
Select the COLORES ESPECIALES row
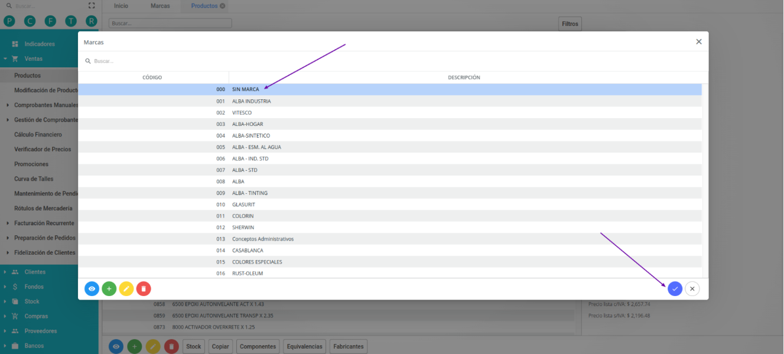[390, 262]
